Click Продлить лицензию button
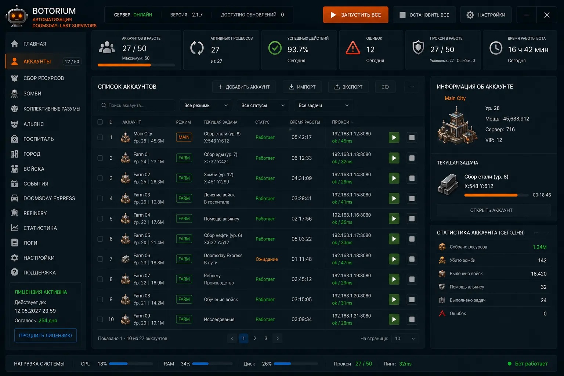The image size is (564, 376). (46, 335)
